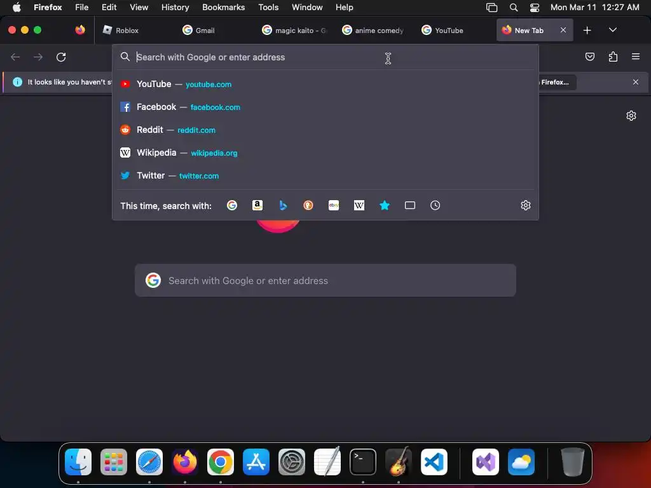Open TextEdit from the Dock
The width and height of the screenshot is (651, 488).
(x=327, y=461)
